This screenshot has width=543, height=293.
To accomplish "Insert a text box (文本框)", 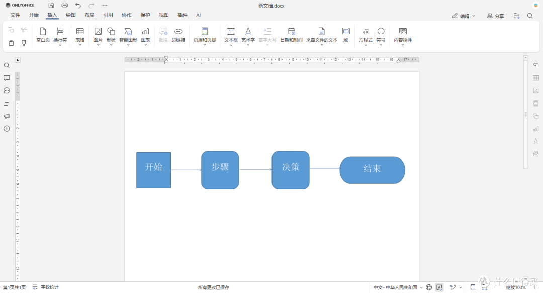I will pos(231,35).
